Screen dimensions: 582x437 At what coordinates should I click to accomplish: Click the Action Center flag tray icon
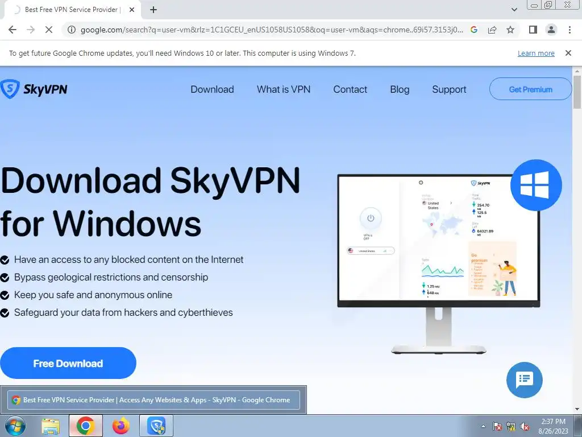click(497, 426)
